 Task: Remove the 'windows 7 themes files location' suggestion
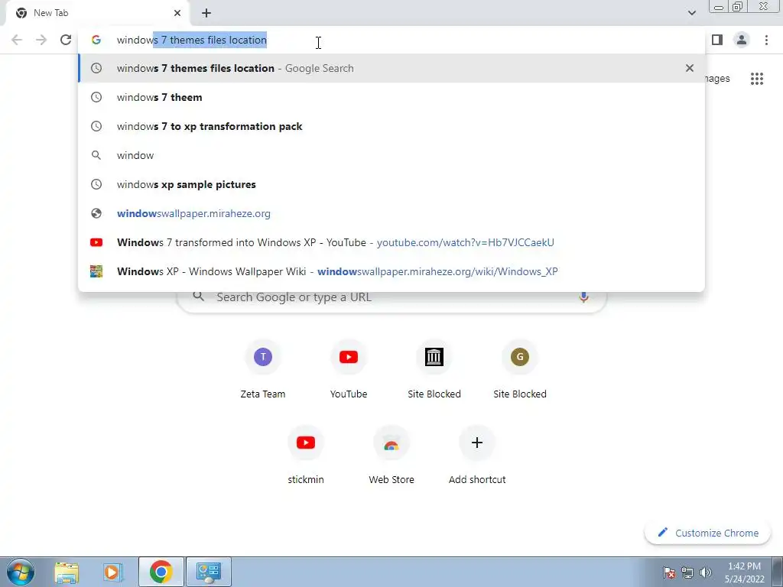tap(690, 68)
